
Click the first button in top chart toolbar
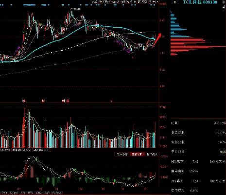click(95, 2)
